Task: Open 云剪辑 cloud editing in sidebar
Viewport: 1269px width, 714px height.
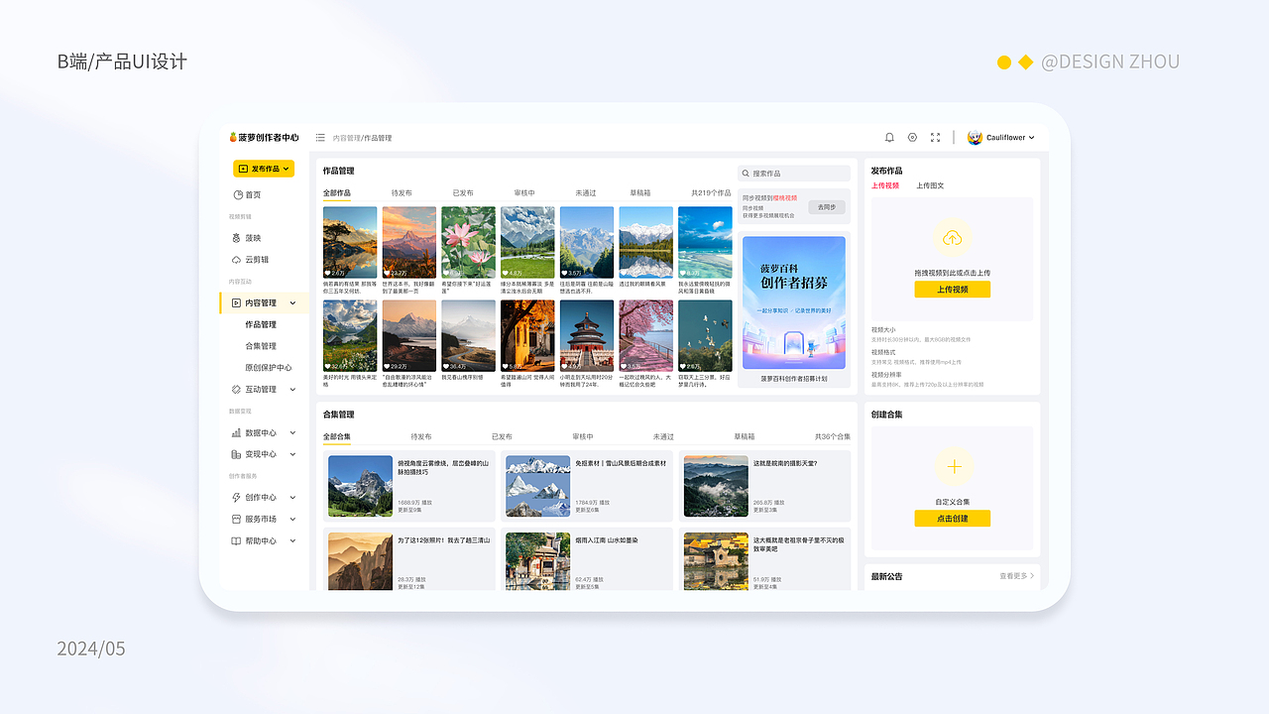Action: tap(250, 260)
